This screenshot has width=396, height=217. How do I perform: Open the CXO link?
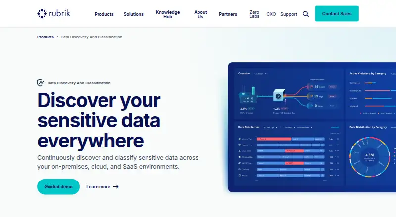(x=271, y=14)
